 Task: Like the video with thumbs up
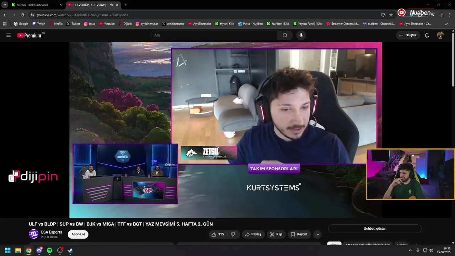(x=218, y=234)
